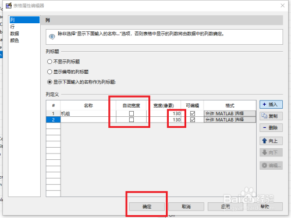Click the 插入 button
Image resolution: width=291 pixels, height=218 pixels.
coord(271,105)
